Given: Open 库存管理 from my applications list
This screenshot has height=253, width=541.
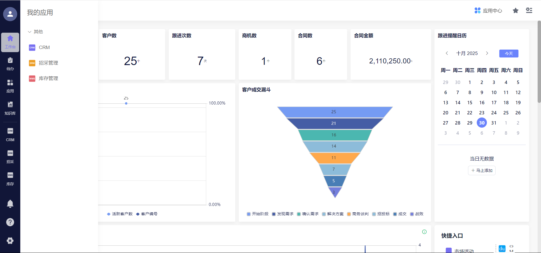Looking at the screenshot, I should coord(48,78).
